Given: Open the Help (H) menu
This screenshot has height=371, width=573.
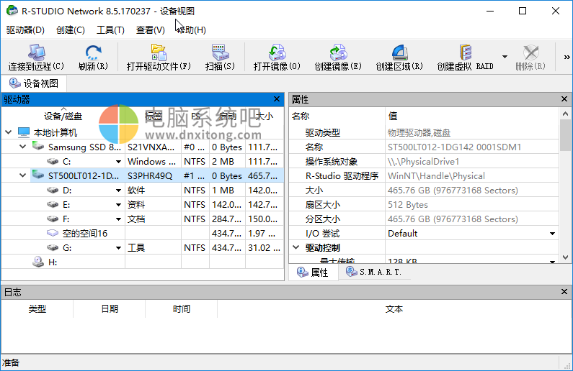Looking at the screenshot, I should [191, 30].
